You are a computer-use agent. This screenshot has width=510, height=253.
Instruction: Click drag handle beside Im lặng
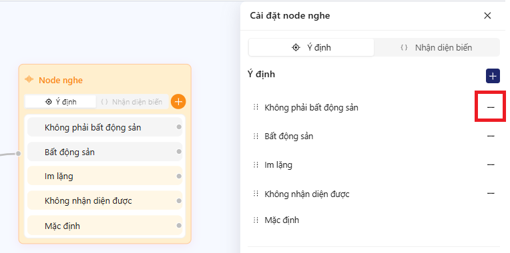pyautogui.click(x=256, y=164)
